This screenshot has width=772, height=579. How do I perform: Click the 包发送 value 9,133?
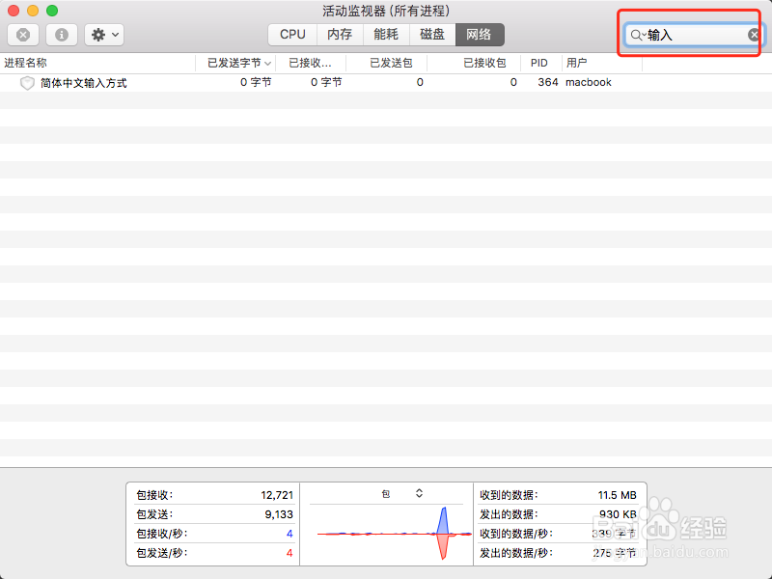279,514
